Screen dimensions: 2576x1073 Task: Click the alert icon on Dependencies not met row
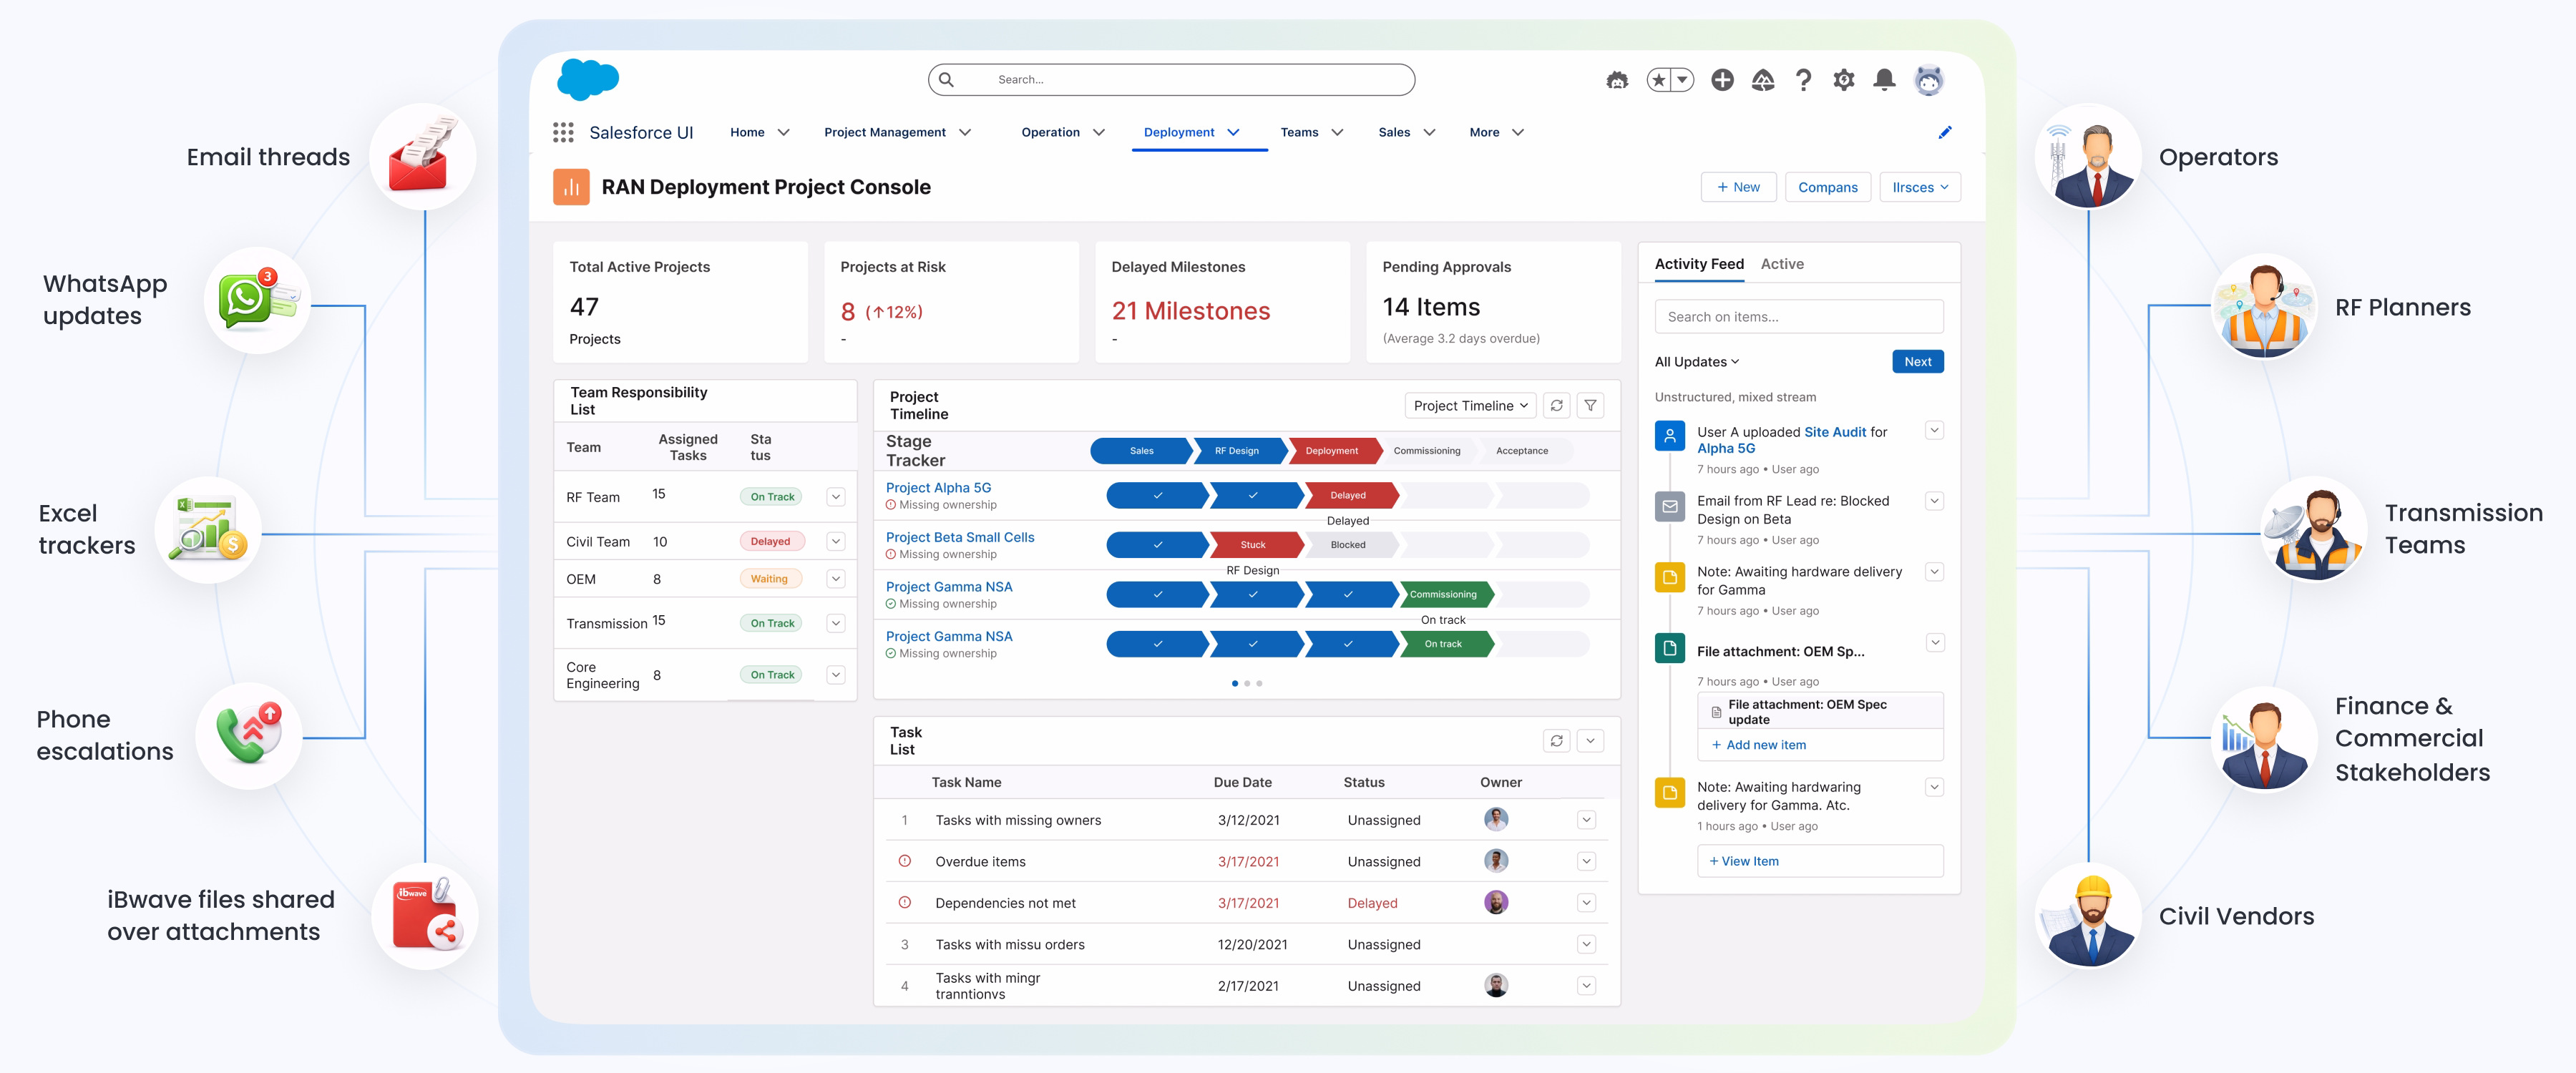(904, 902)
